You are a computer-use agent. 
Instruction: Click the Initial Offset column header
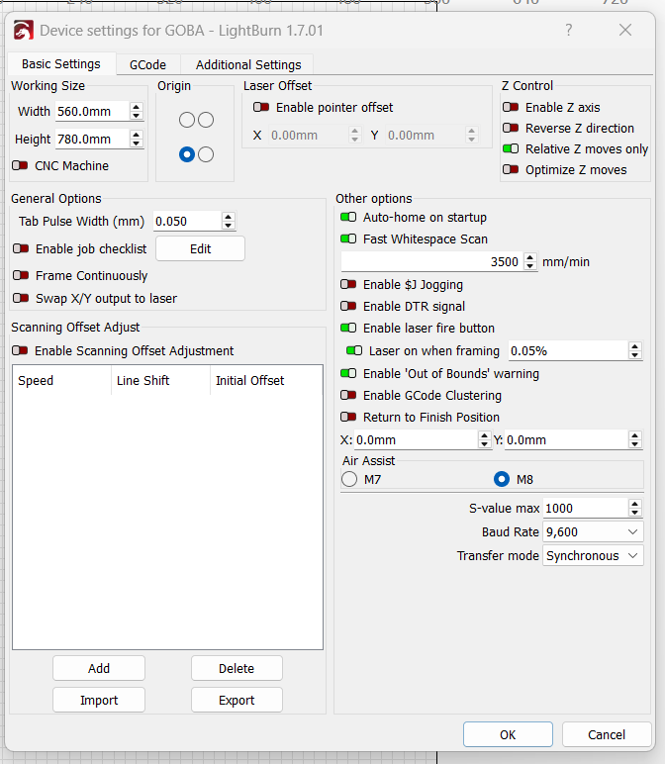(266, 381)
